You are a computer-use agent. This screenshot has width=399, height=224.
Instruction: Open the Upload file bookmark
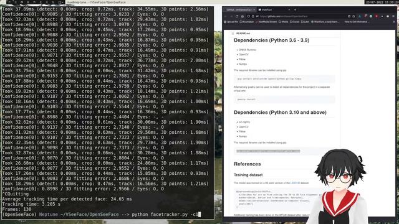point(231,22)
